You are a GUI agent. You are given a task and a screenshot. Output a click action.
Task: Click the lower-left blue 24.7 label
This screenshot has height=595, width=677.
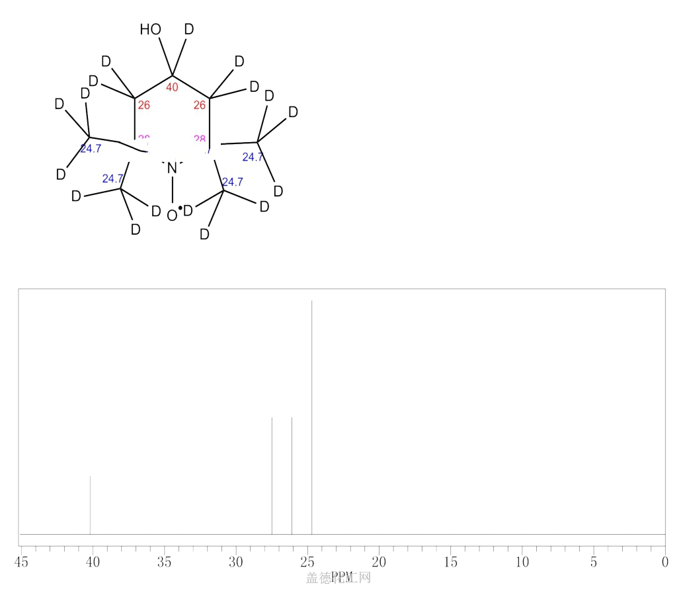click(112, 178)
